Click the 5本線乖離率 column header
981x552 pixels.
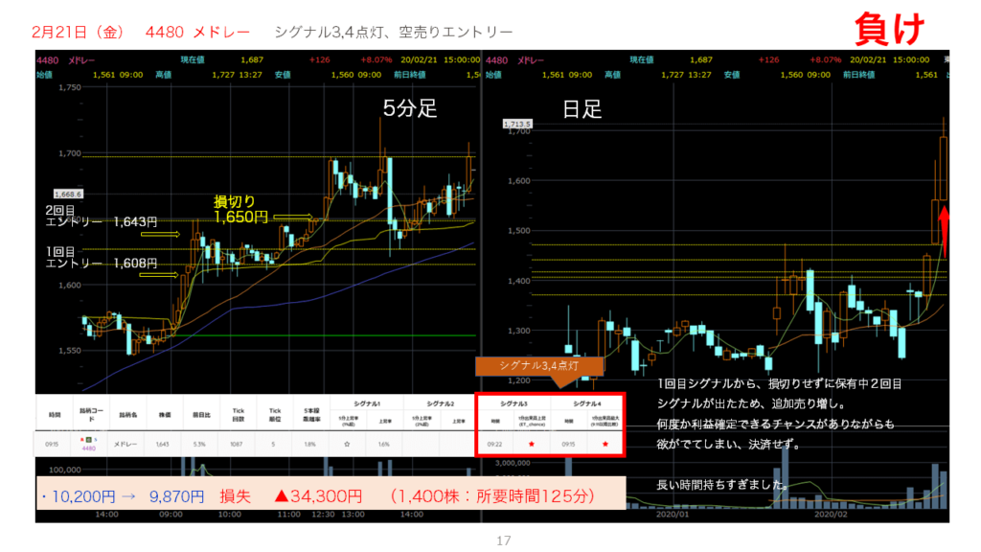(311, 414)
